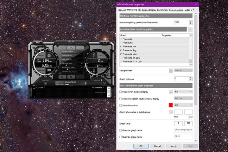Click the memory chip icon on the left gauge

pyautogui.click(x=49, y=70)
